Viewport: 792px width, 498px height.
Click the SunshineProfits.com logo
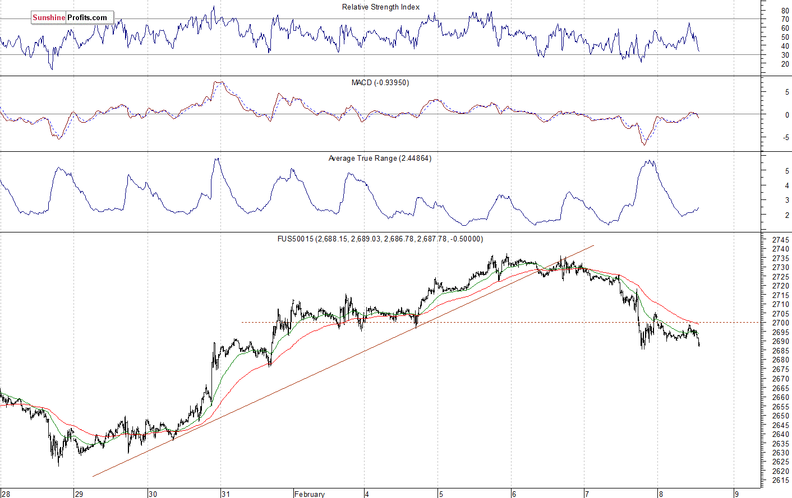pyautogui.click(x=72, y=17)
